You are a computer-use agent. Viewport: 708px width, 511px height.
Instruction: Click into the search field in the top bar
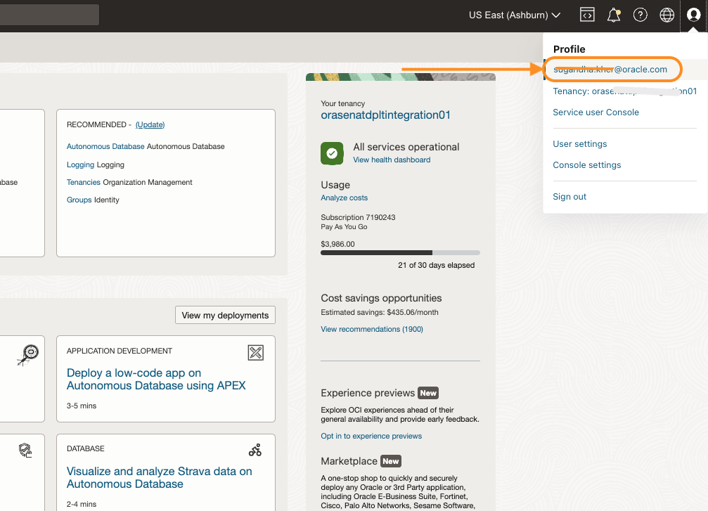point(50,15)
